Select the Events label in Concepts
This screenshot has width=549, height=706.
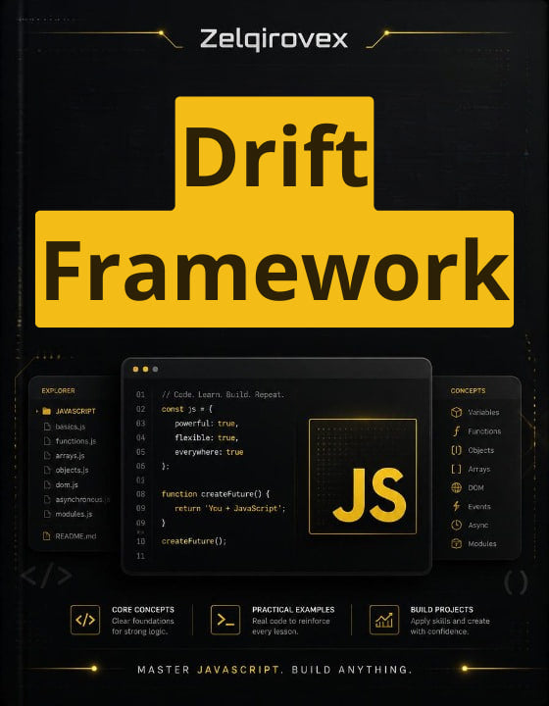pos(479,507)
